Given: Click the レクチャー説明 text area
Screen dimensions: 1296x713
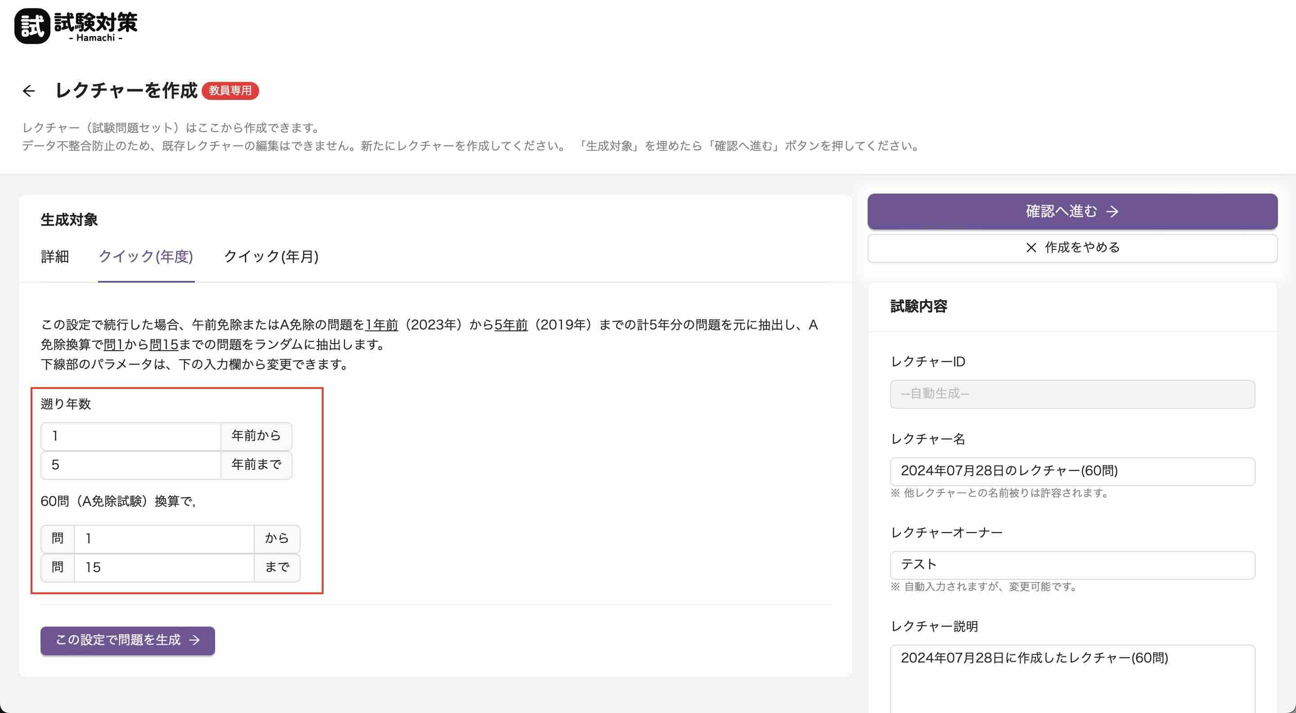Looking at the screenshot, I should coord(1072,677).
